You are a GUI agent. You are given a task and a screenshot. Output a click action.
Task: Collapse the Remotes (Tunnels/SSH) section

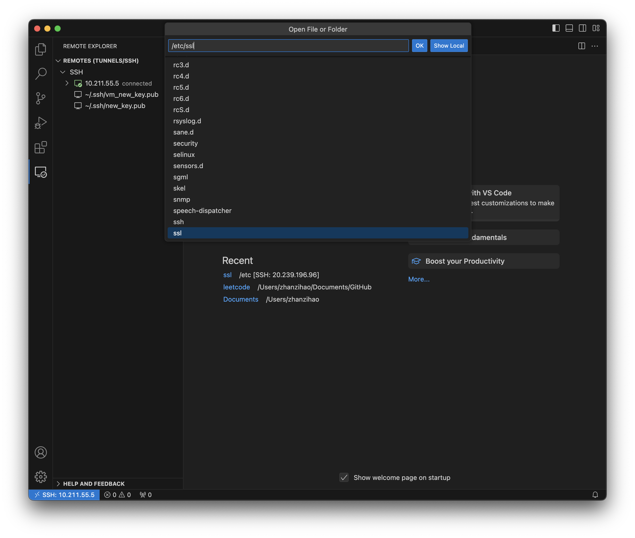point(58,61)
